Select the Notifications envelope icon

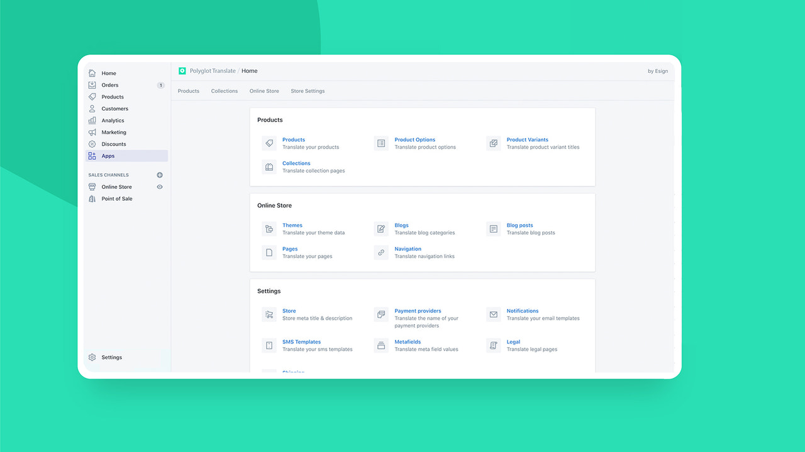click(493, 314)
